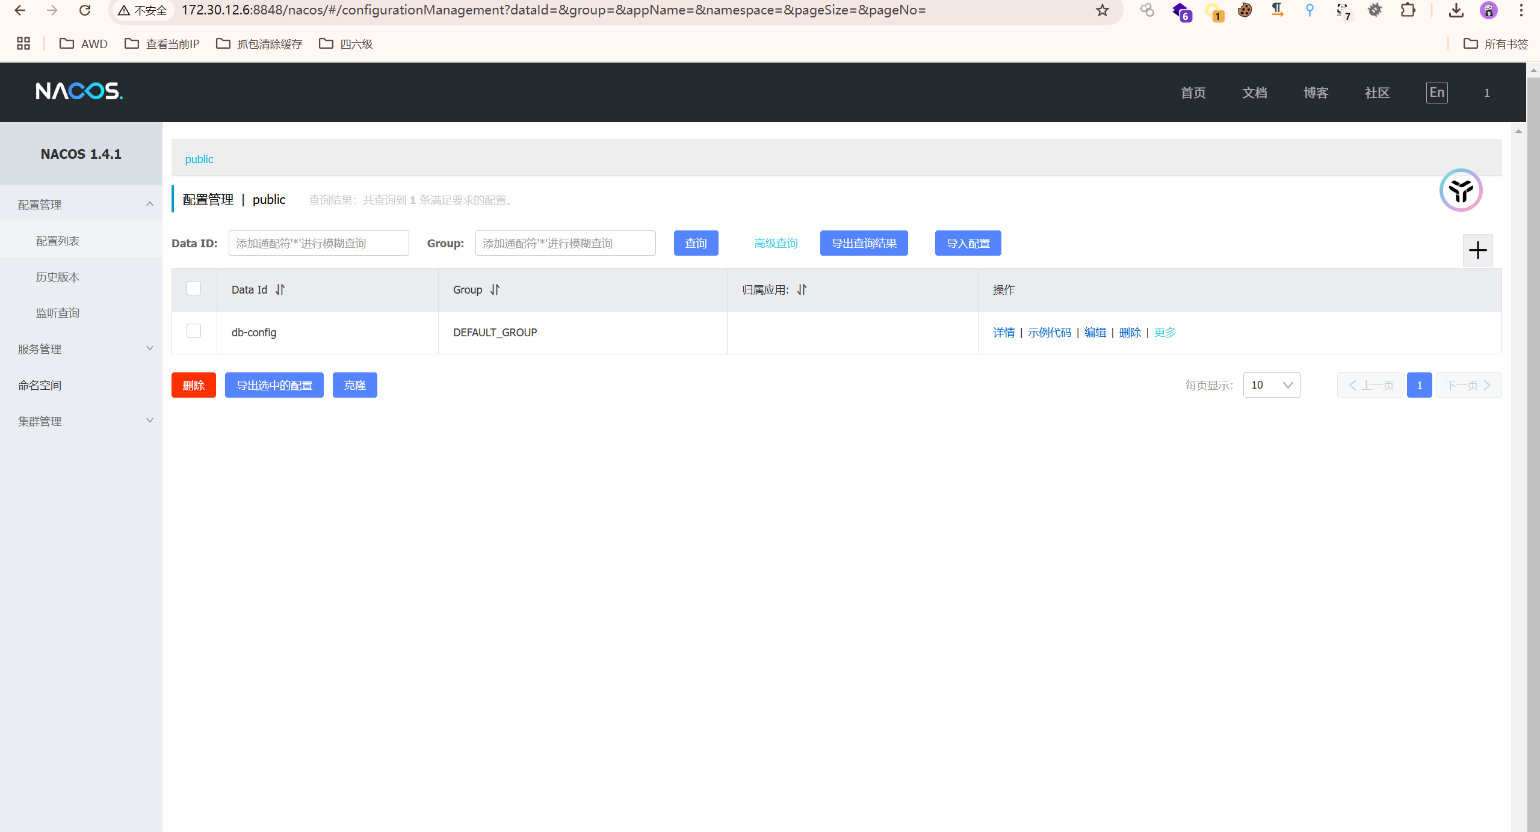The height and width of the screenshot is (832, 1540).
Task: Expand the 集群管理 sidebar section
Action: (81, 421)
